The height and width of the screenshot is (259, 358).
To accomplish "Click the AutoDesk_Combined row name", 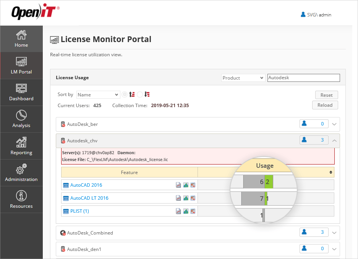I will click(90, 233).
